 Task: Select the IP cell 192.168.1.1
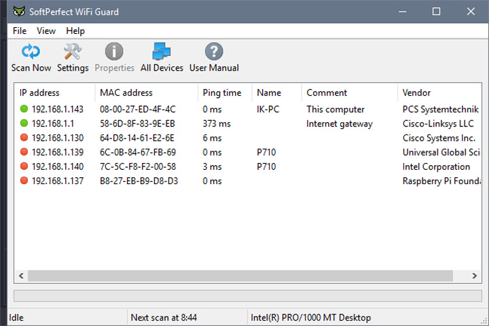[53, 124]
